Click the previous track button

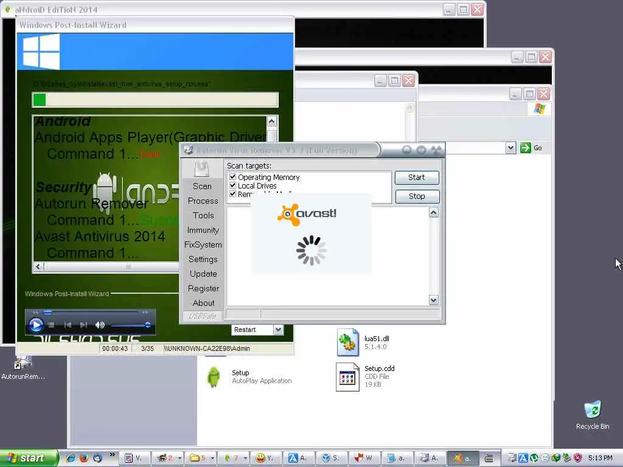point(68,325)
